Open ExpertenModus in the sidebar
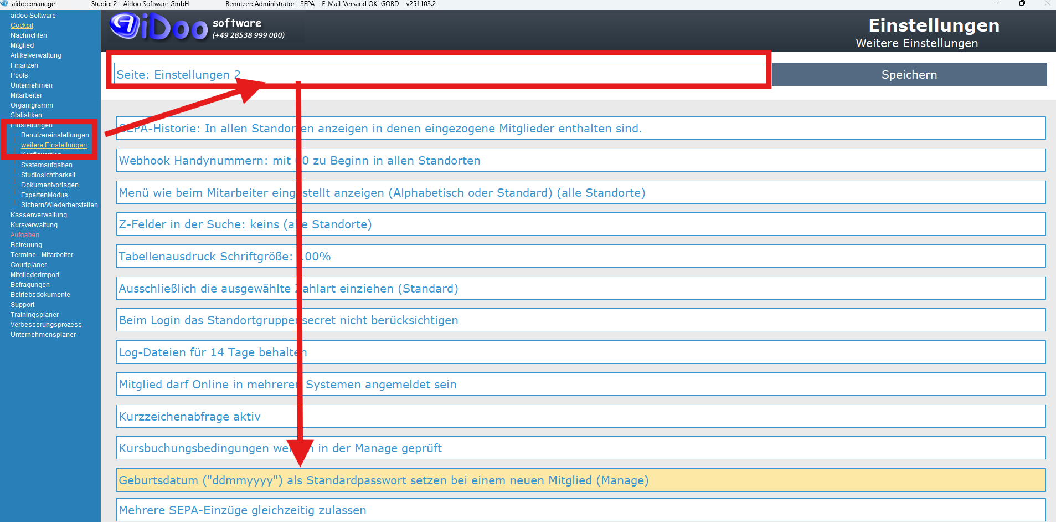 tap(44, 195)
